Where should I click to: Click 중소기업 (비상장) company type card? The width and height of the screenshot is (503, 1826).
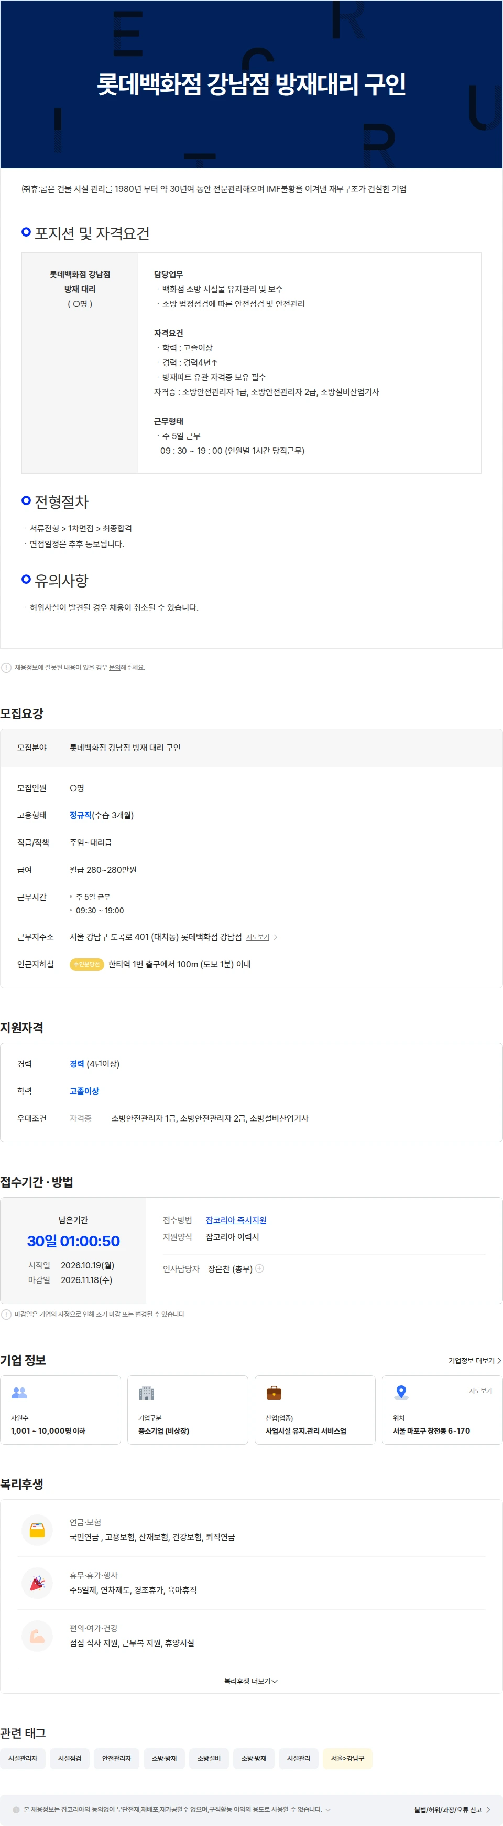pos(188,1410)
